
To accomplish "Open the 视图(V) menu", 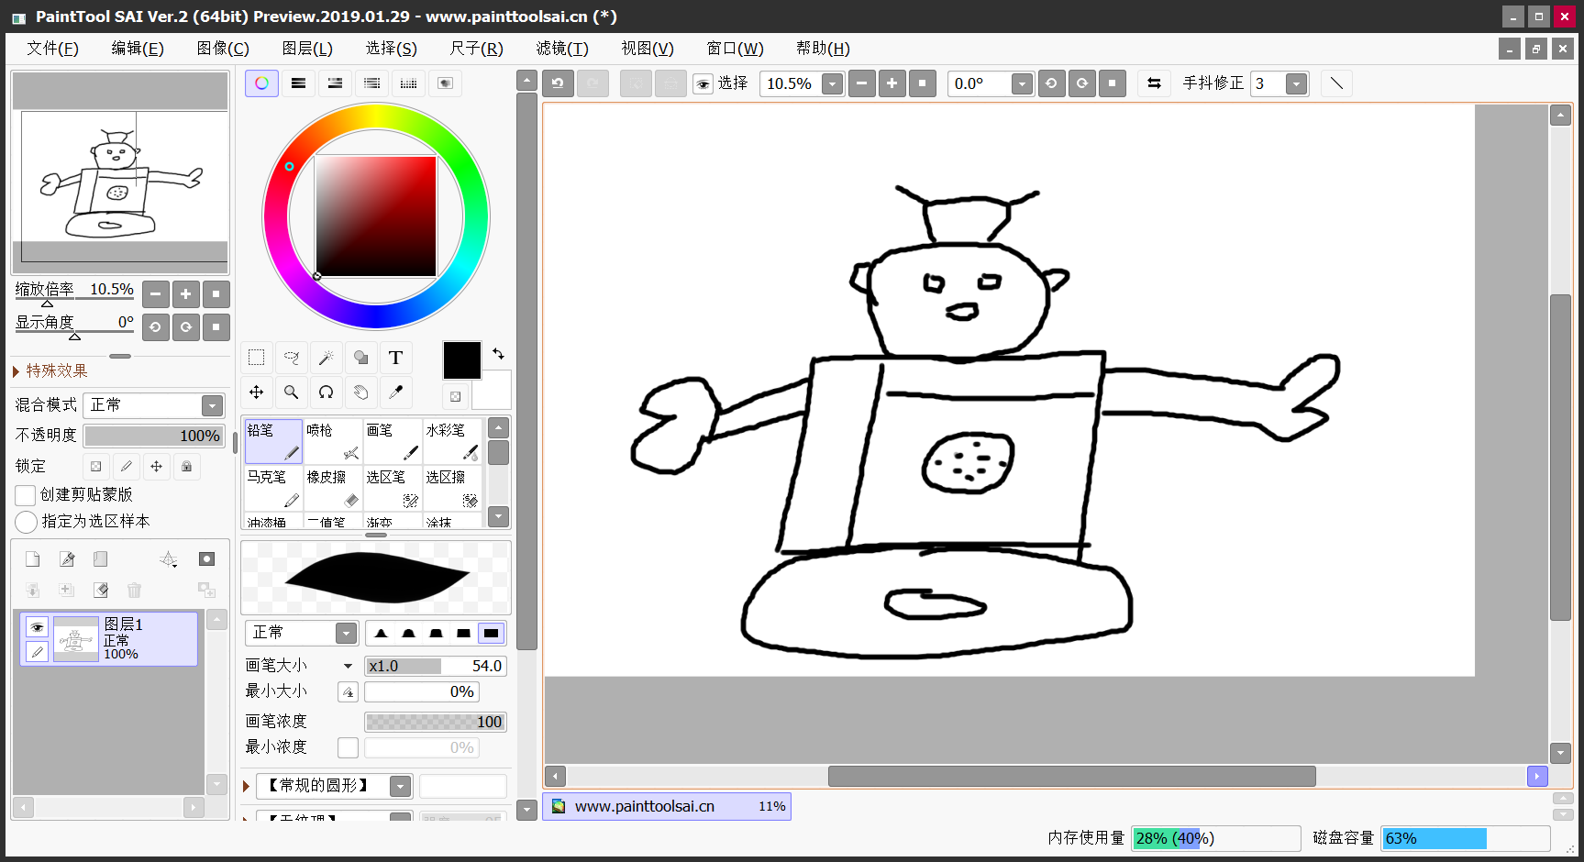I will [648, 49].
